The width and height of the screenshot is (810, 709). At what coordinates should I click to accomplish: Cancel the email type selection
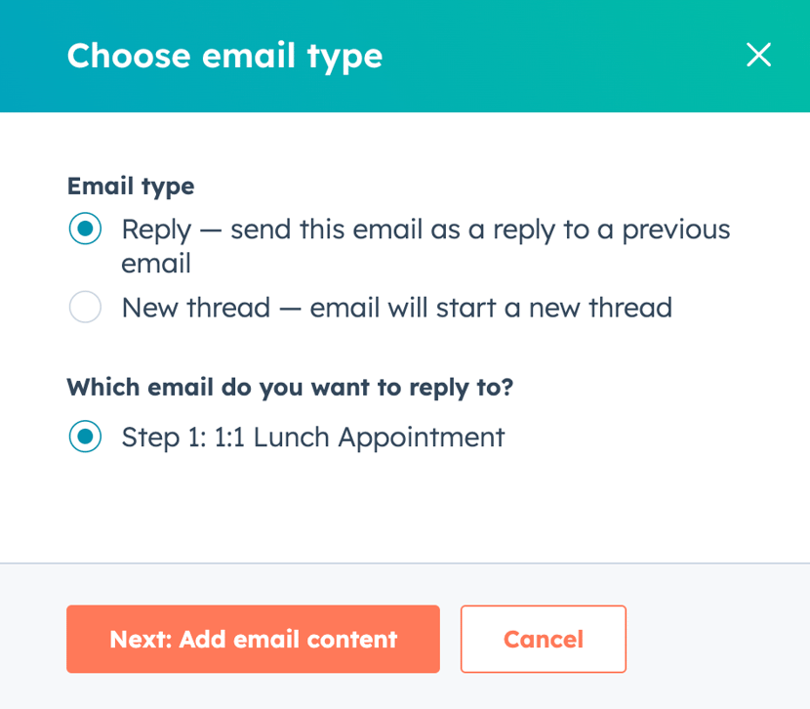(543, 640)
